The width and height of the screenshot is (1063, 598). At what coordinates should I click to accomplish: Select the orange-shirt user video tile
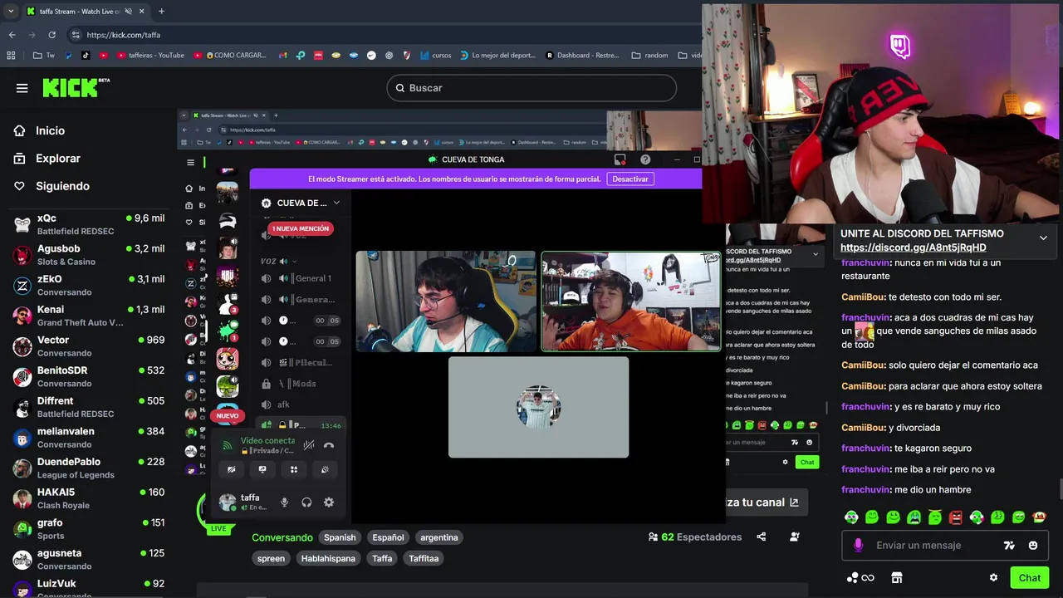coord(631,301)
